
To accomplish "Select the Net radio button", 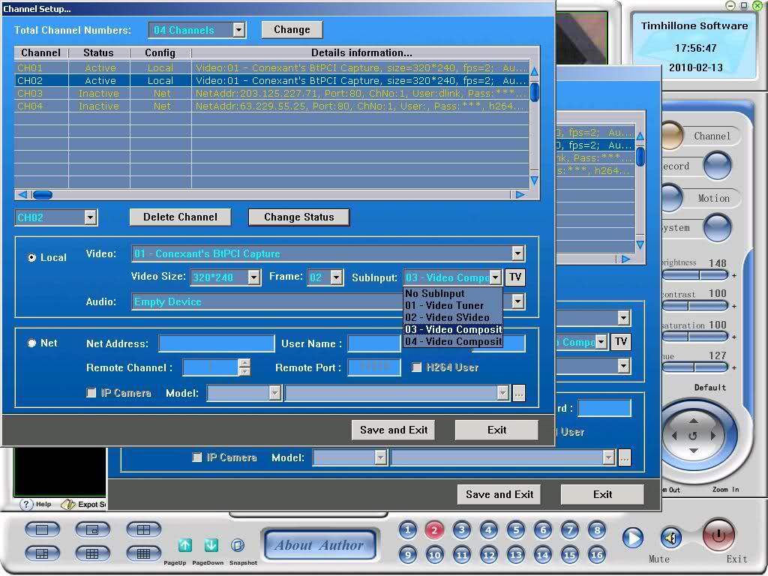I will coord(32,343).
